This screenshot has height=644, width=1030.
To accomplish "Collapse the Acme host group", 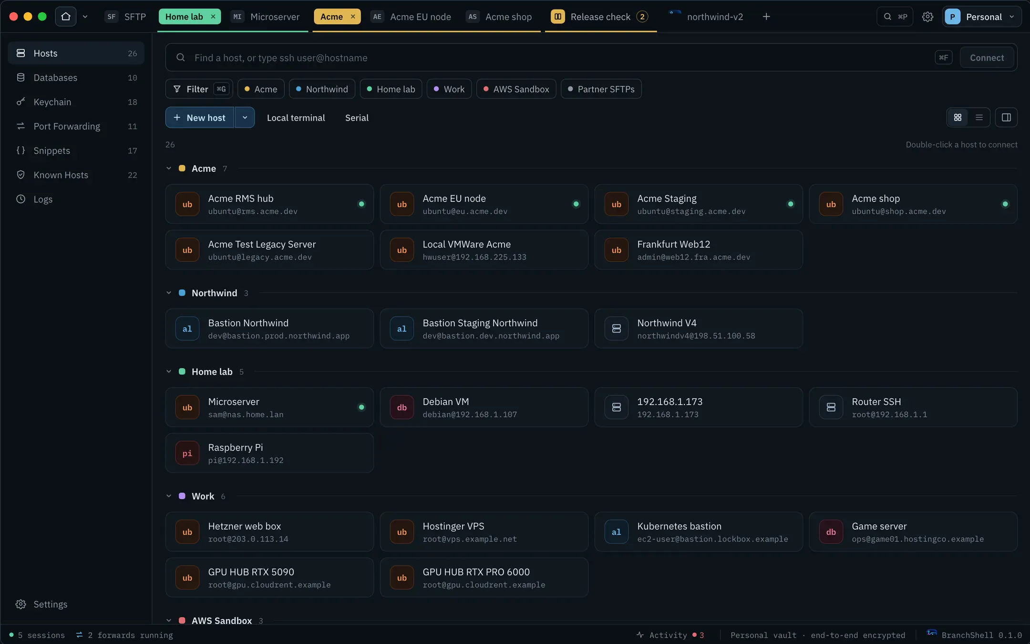I will pyautogui.click(x=168, y=168).
